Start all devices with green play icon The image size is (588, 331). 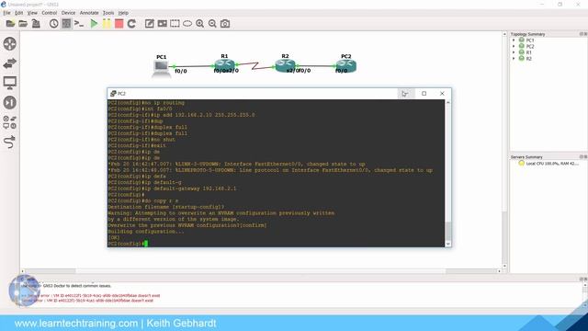(x=94, y=24)
